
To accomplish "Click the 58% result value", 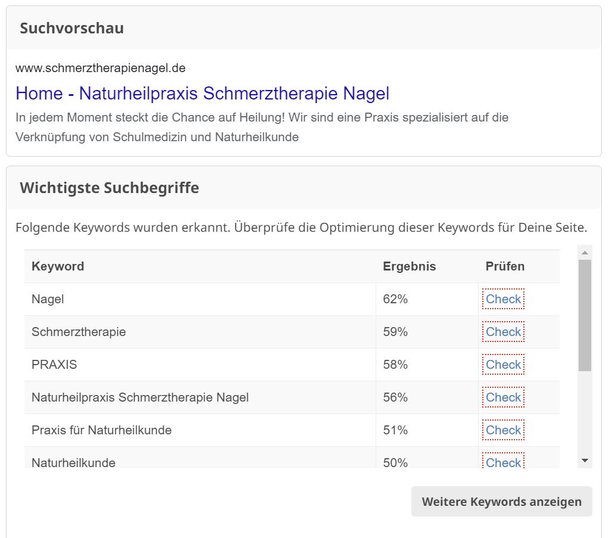I will (395, 365).
